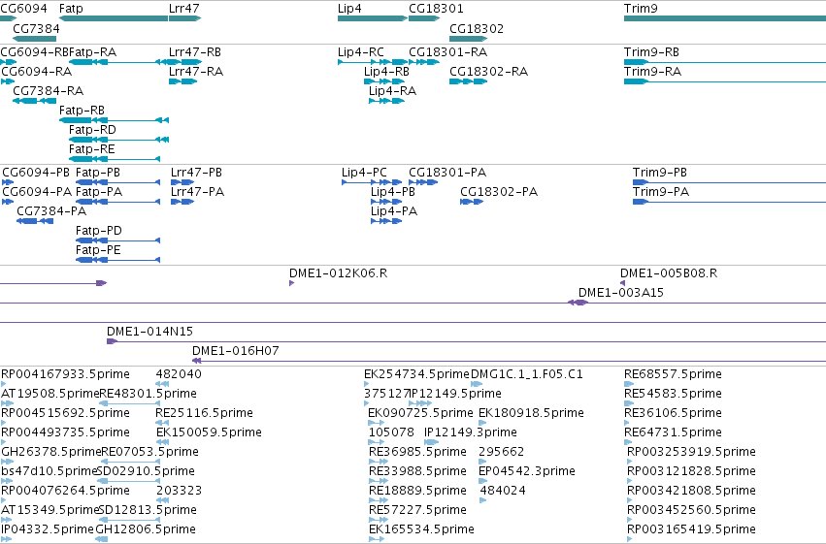Pick transcript Lip4-RB
Viewport: 826px width, 544px height.
point(386,72)
